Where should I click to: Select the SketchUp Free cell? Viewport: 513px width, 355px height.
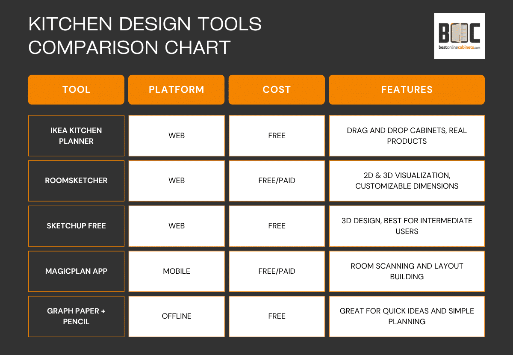(x=76, y=226)
